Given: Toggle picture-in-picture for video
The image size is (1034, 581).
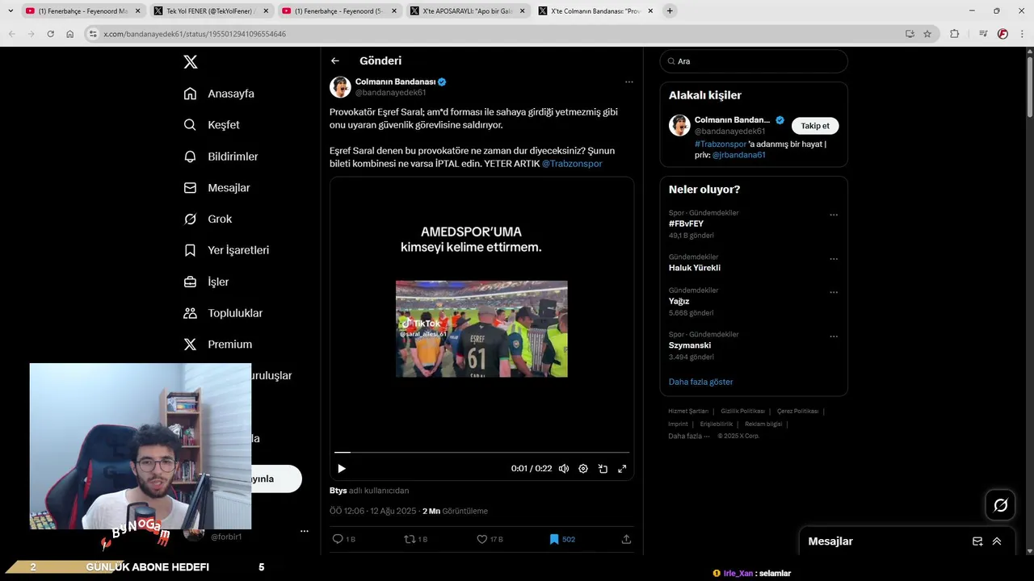Looking at the screenshot, I should tap(603, 469).
